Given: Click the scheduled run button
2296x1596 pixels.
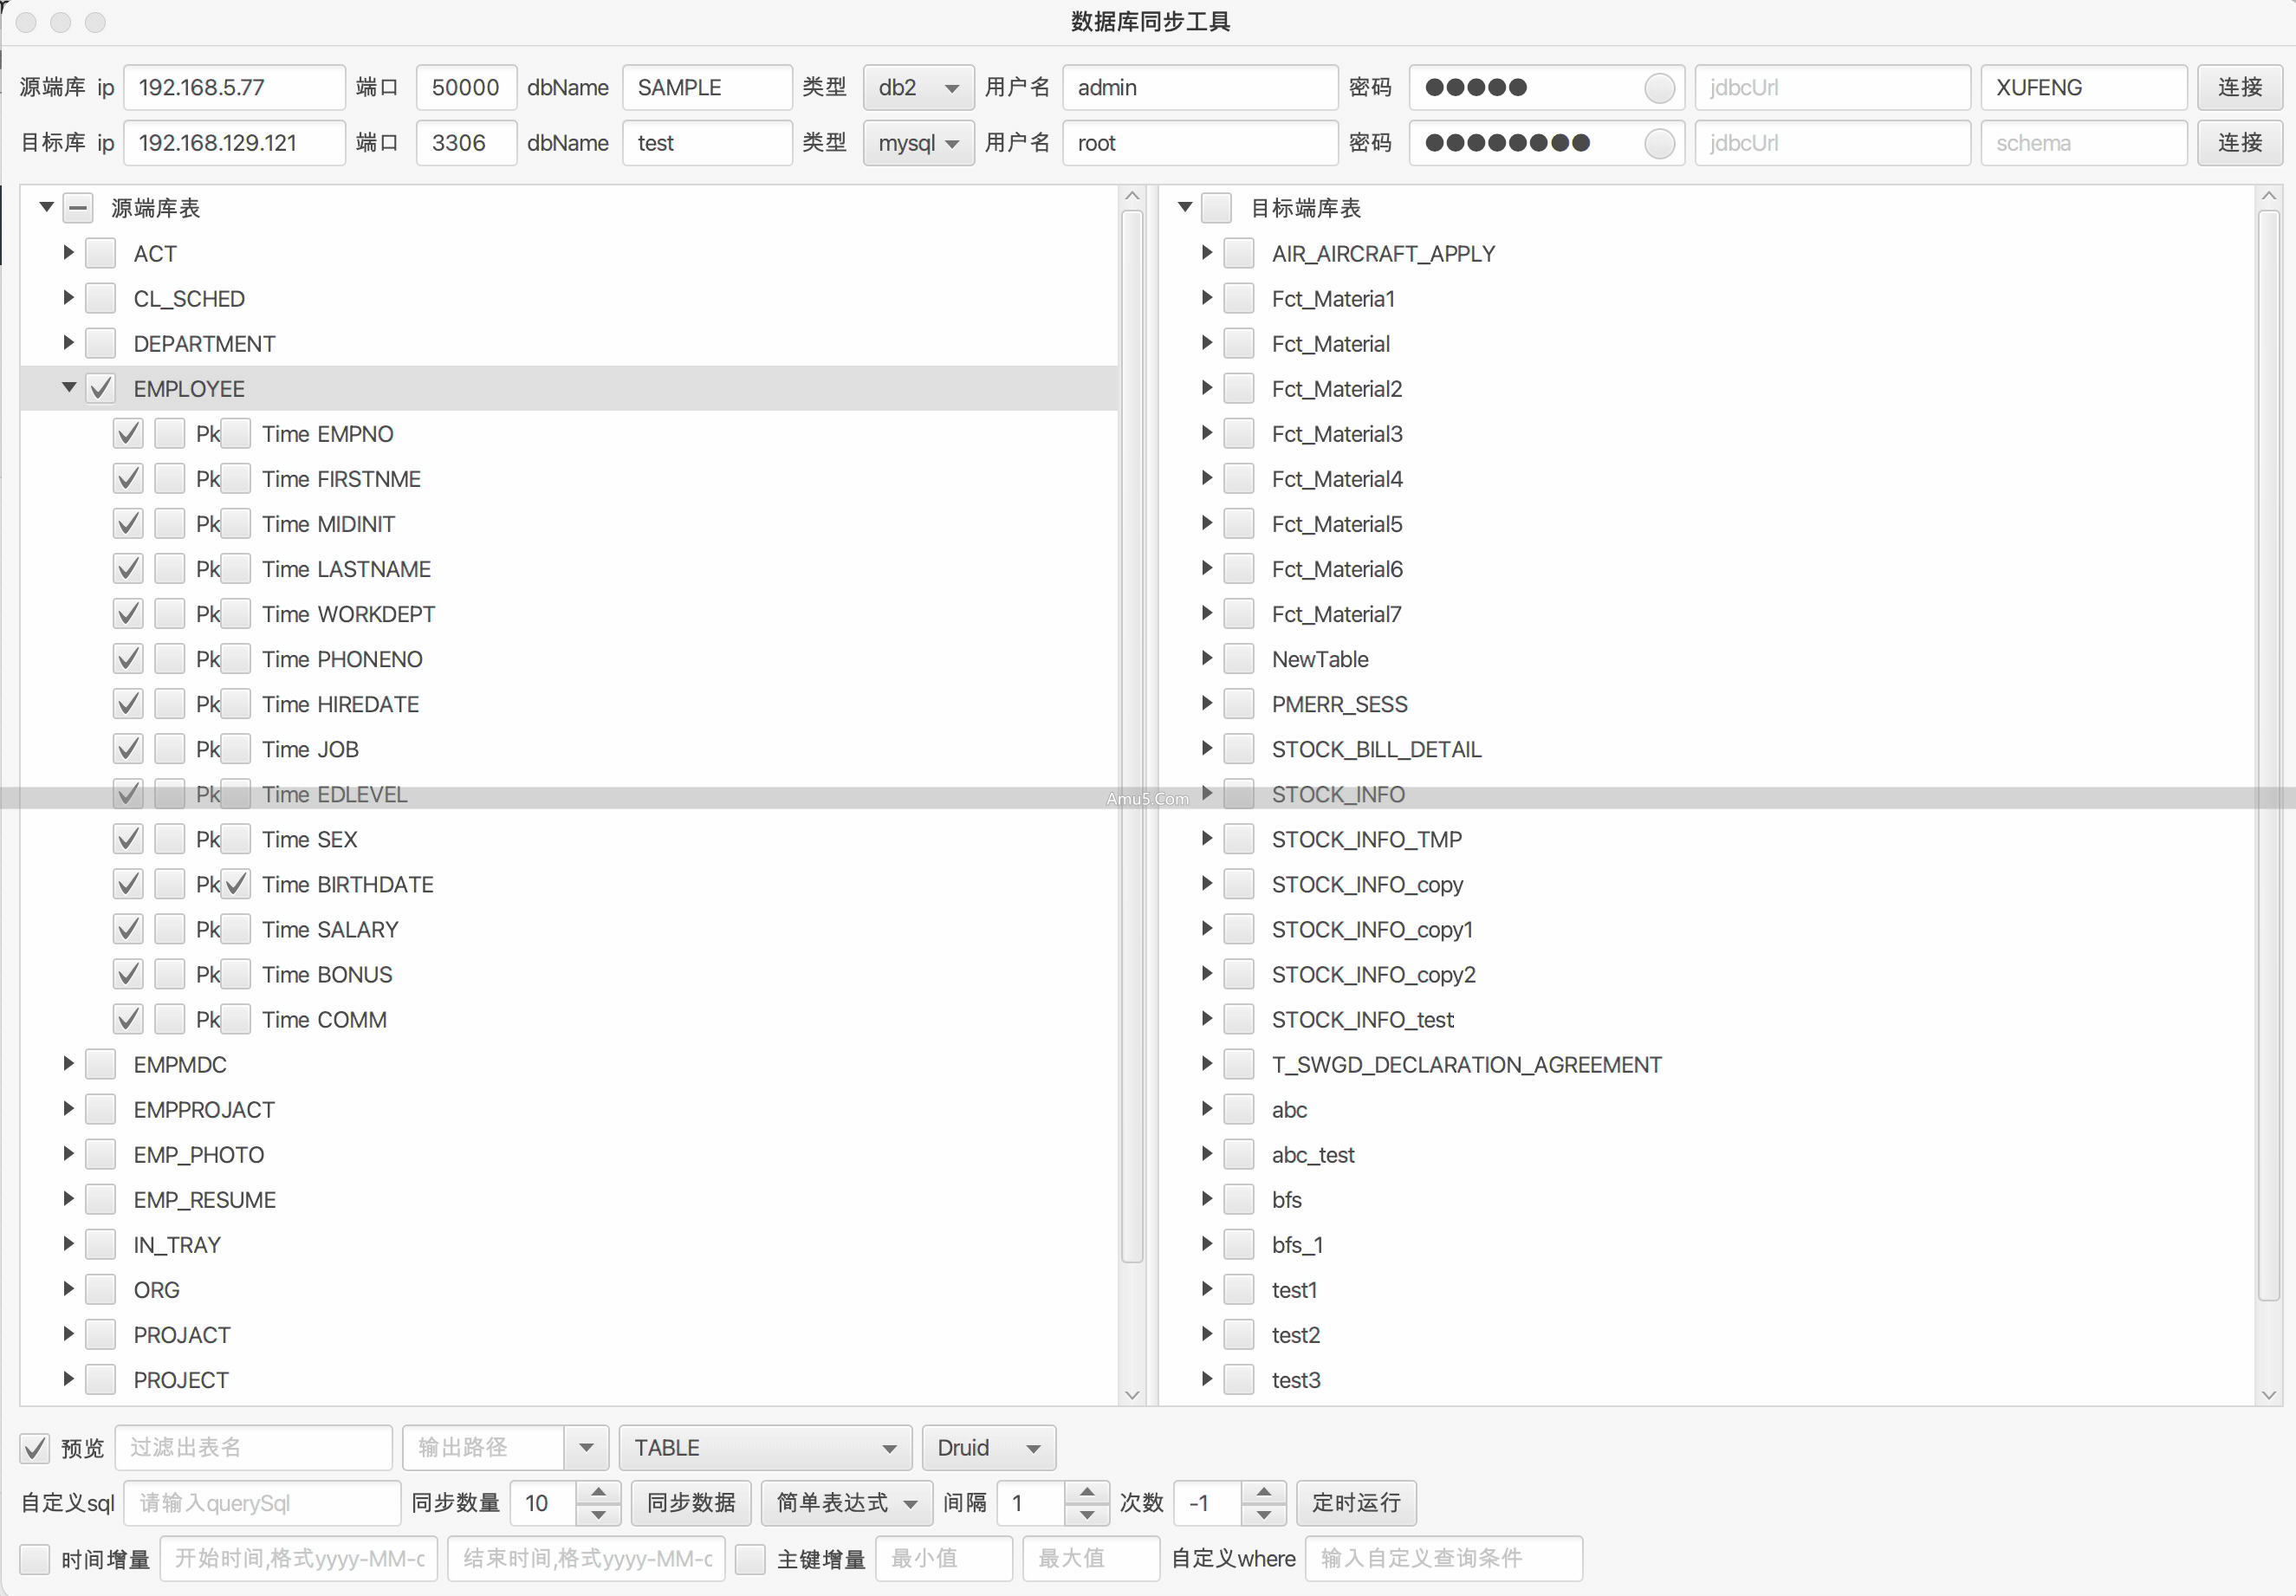Looking at the screenshot, I should point(1355,1502).
